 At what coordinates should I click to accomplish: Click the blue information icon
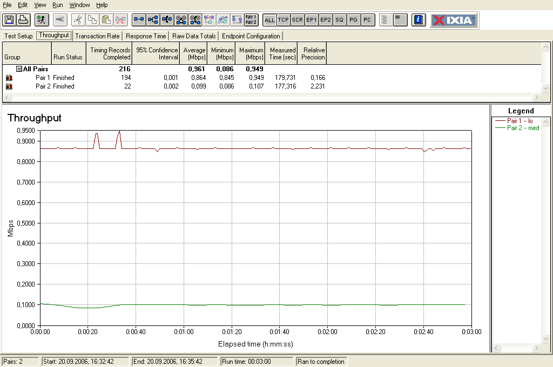click(x=419, y=20)
